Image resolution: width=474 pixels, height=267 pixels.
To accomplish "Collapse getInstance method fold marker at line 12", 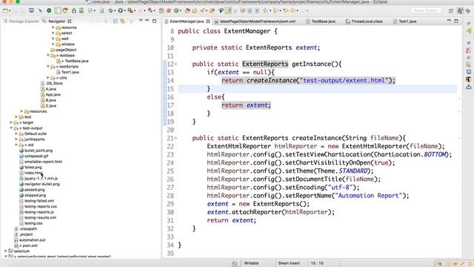I will pyautogui.click(x=176, y=65).
